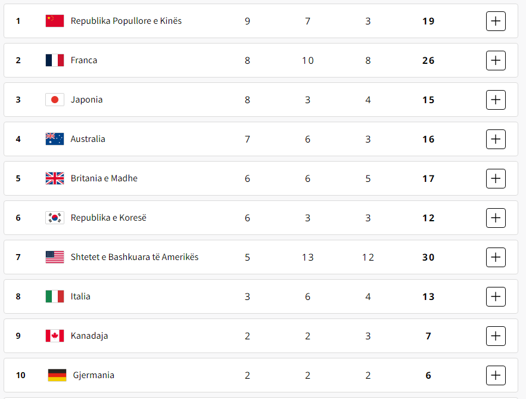This screenshot has width=526, height=399.
Task: Expand the Gjermania row plus button
Action: pyautogui.click(x=496, y=375)
